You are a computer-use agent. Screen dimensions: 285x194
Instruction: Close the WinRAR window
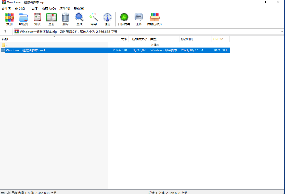[278, 2]
